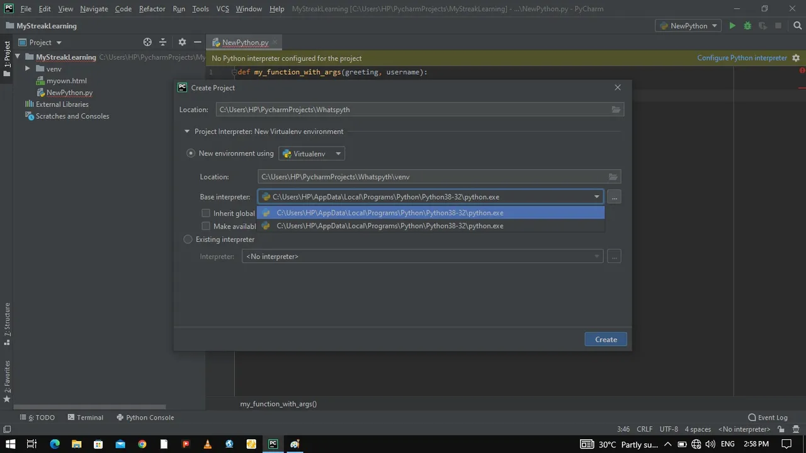
Task: Open Project view selector dropdown
Action: [x=40, y=42]
